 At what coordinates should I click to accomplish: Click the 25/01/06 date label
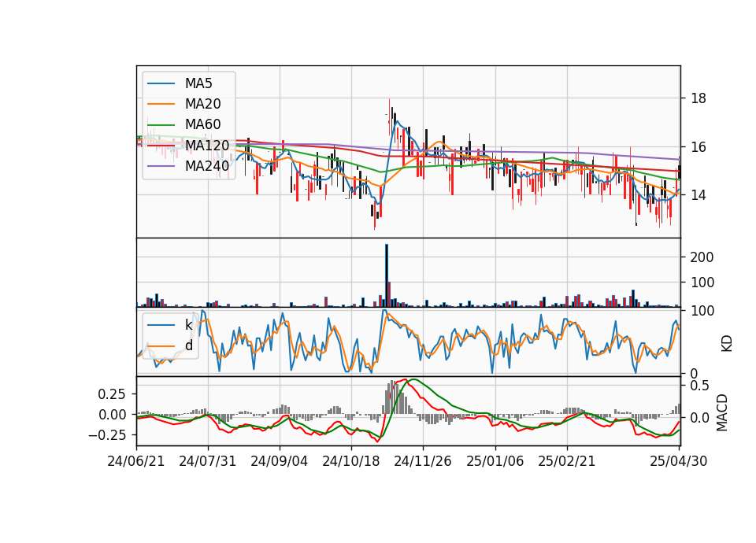[495, 461]
